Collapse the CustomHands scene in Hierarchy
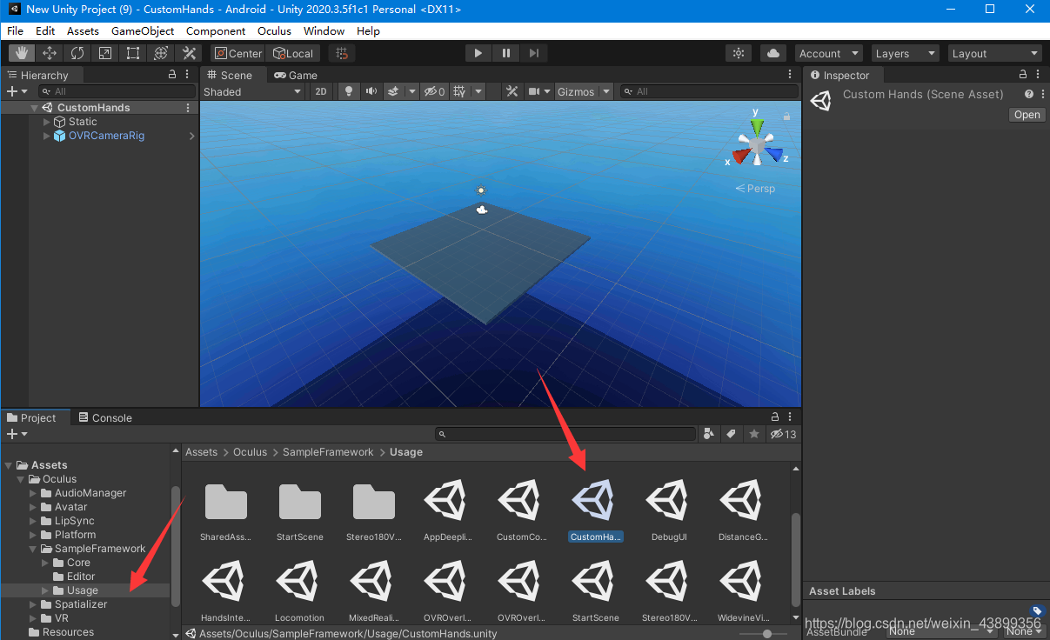 tap(34, 108)
